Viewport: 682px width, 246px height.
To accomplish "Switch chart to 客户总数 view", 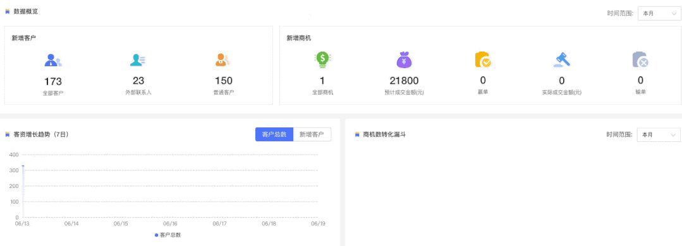I will click(274, 134).
